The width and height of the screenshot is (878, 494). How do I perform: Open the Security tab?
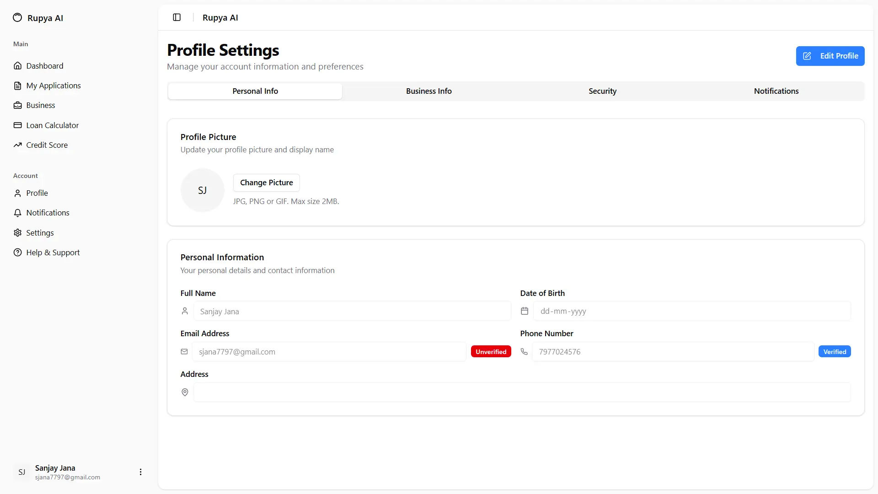[x=602, y=91]
